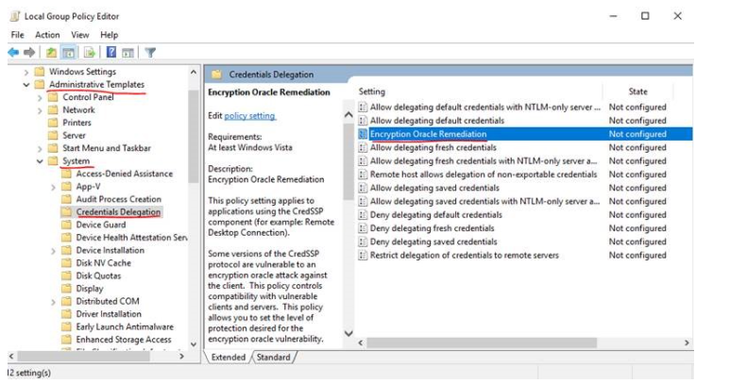Expand the Windows Settings tree node
Viewport: 730px width, 384px height.
click(26, 72)
